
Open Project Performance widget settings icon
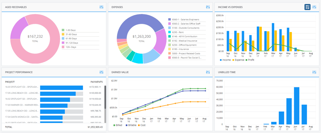click(102, 72)
